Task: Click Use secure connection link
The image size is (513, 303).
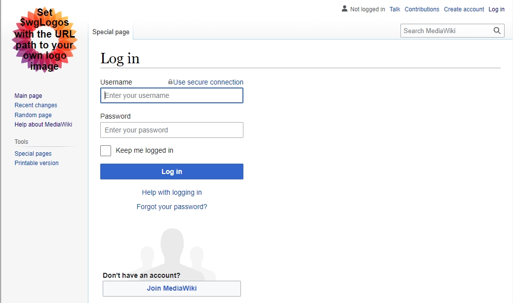Action: [x=208, y=82]
